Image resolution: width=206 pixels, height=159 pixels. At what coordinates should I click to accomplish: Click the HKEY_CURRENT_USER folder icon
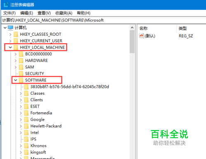click(16, 41)
